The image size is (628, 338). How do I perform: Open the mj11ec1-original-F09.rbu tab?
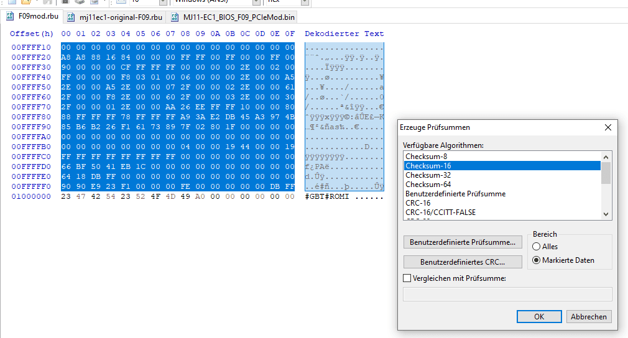point(114,17)
